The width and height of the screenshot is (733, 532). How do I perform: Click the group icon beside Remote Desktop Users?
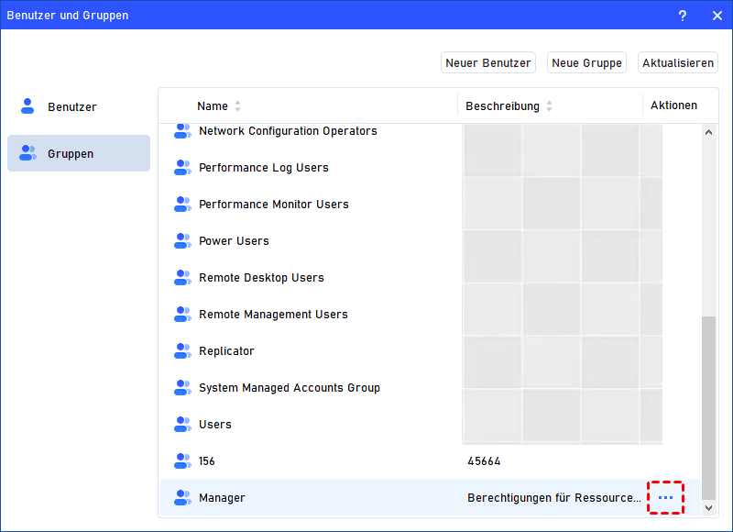coord(182,278)
